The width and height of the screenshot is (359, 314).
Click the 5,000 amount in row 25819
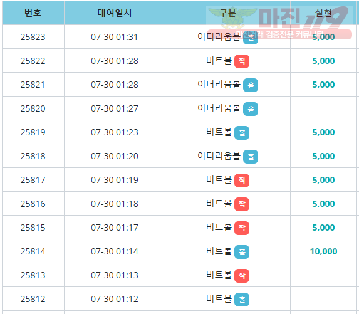pos(323,132)
